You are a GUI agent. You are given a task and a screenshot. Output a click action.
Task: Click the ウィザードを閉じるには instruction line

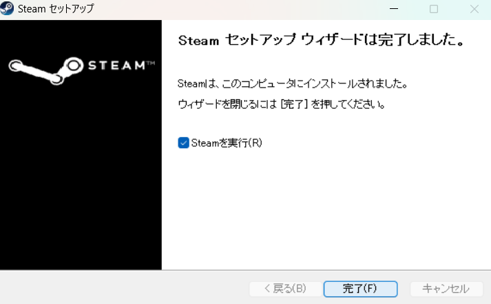(282, 104)
